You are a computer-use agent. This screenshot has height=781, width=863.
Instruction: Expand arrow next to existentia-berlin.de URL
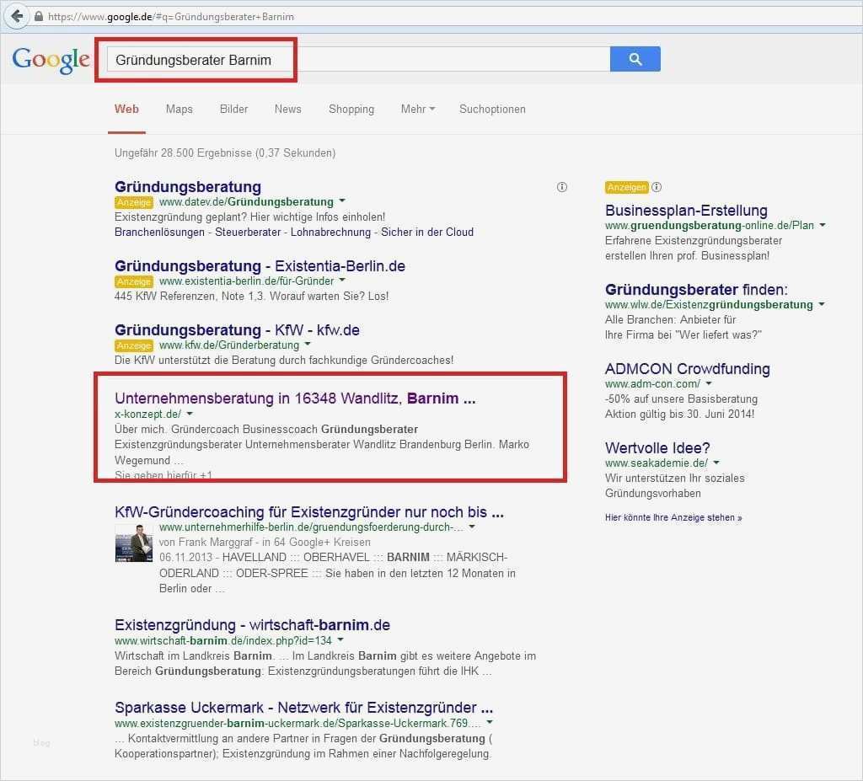(342, 281)
